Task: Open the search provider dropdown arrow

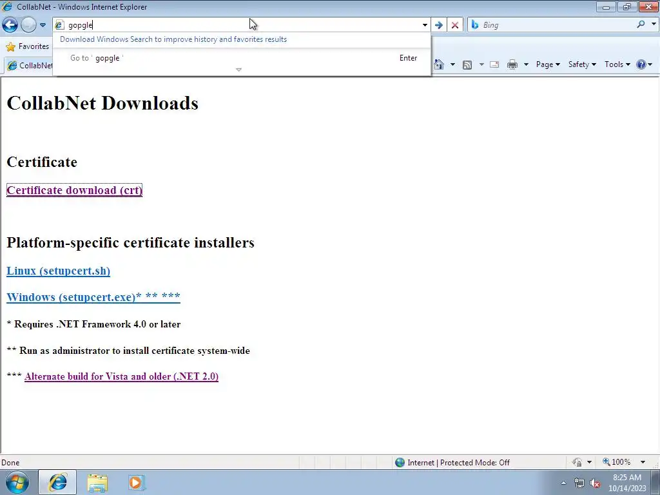Action: [654, 24]
